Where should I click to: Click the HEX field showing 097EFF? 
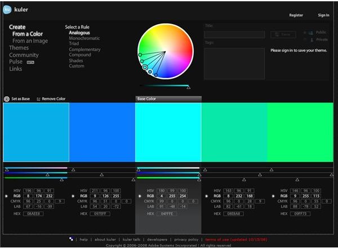[100, 214]
